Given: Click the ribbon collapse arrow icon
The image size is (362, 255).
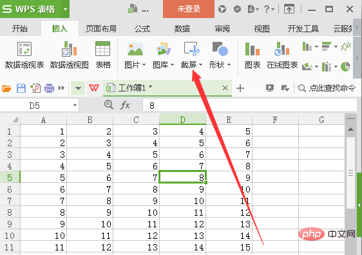Looking at the screenshot, I should [289, 9].
